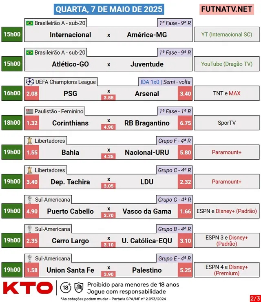
Task: Pick the draw odds 4.90 for Corinthians match
Action: (108, 127)
